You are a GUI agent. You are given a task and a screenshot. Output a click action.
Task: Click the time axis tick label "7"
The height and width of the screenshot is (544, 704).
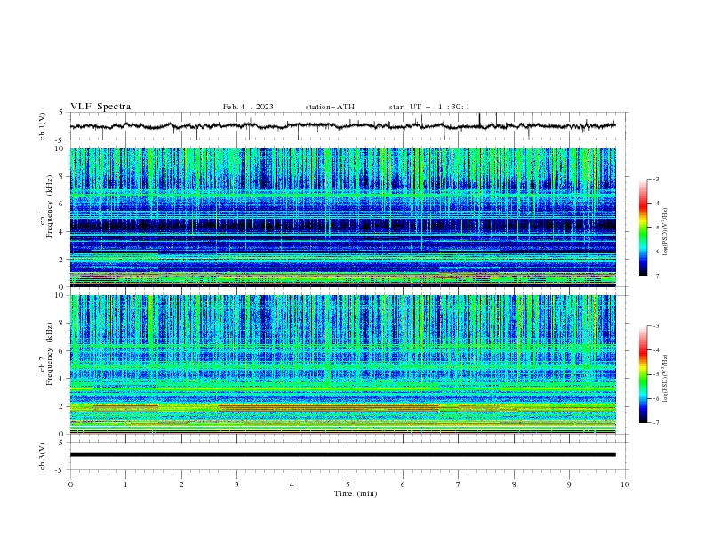click(458, 484)
